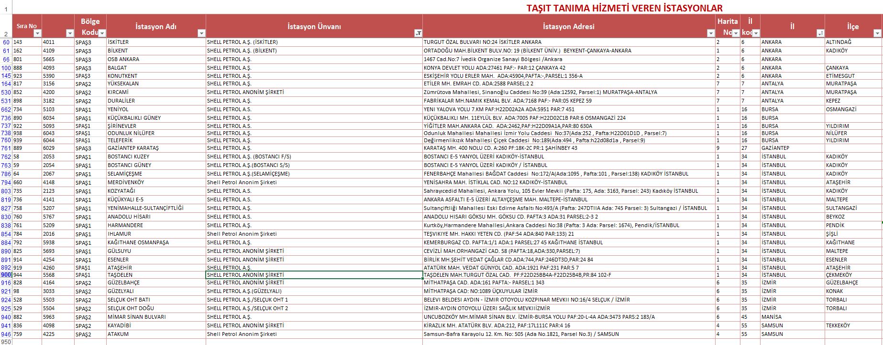Open the active filter funnel on İstasyon Ünvanı
Screen dimensions: 883x345
point(418,33)
